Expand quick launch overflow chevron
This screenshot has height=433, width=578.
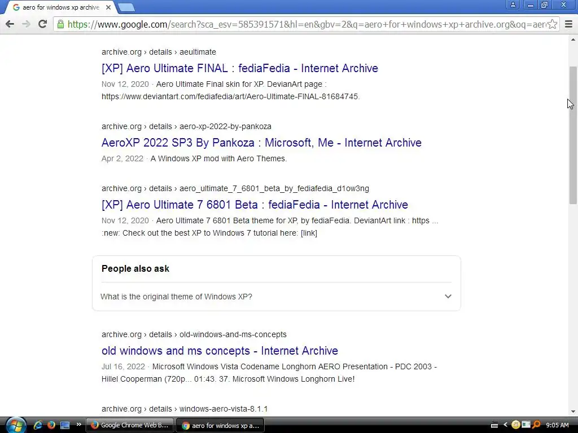coord(78,425)
